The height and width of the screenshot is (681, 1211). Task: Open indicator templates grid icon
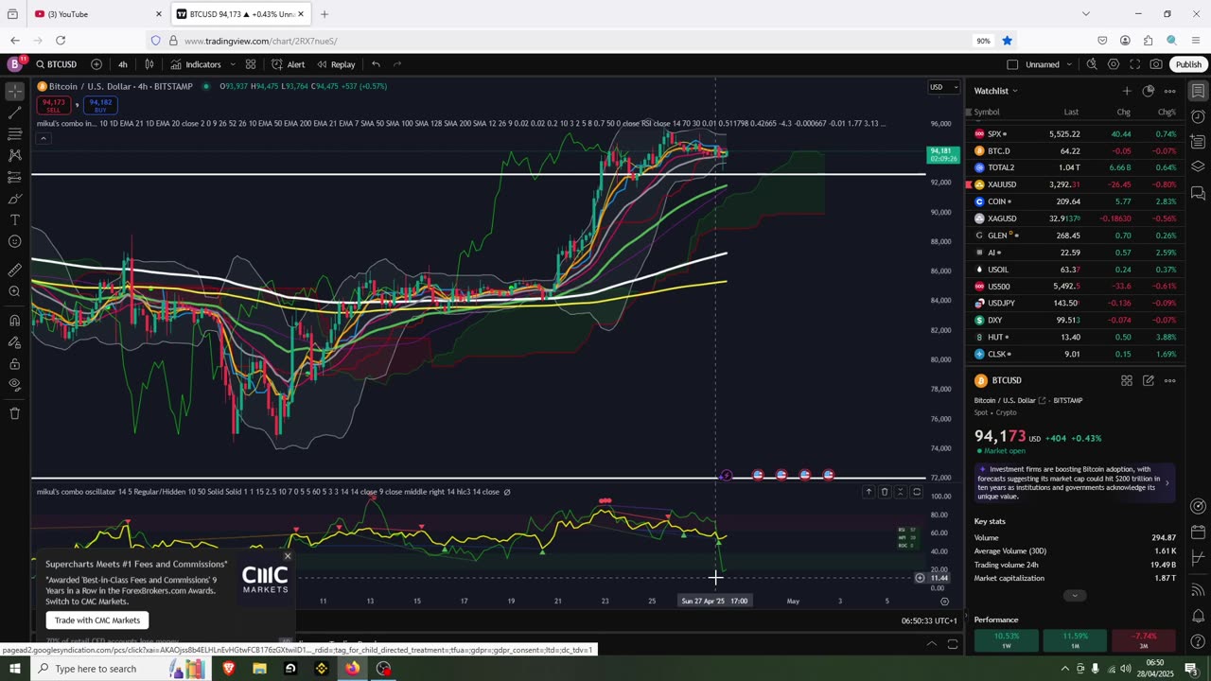tap(251, 64)
